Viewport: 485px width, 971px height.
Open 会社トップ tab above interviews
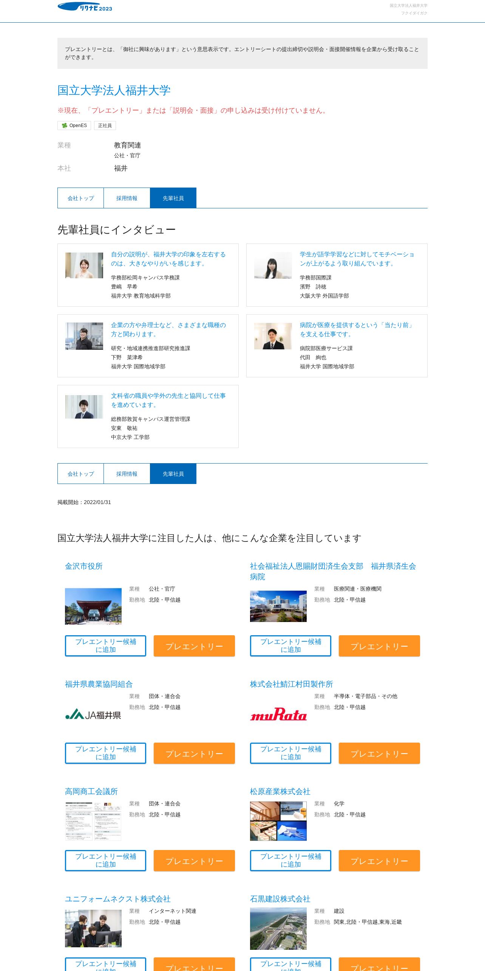pos(80,198)
